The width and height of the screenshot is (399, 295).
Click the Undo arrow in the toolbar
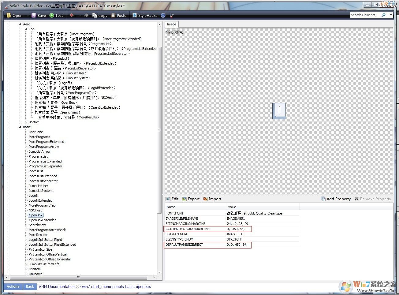coord(73,15)
